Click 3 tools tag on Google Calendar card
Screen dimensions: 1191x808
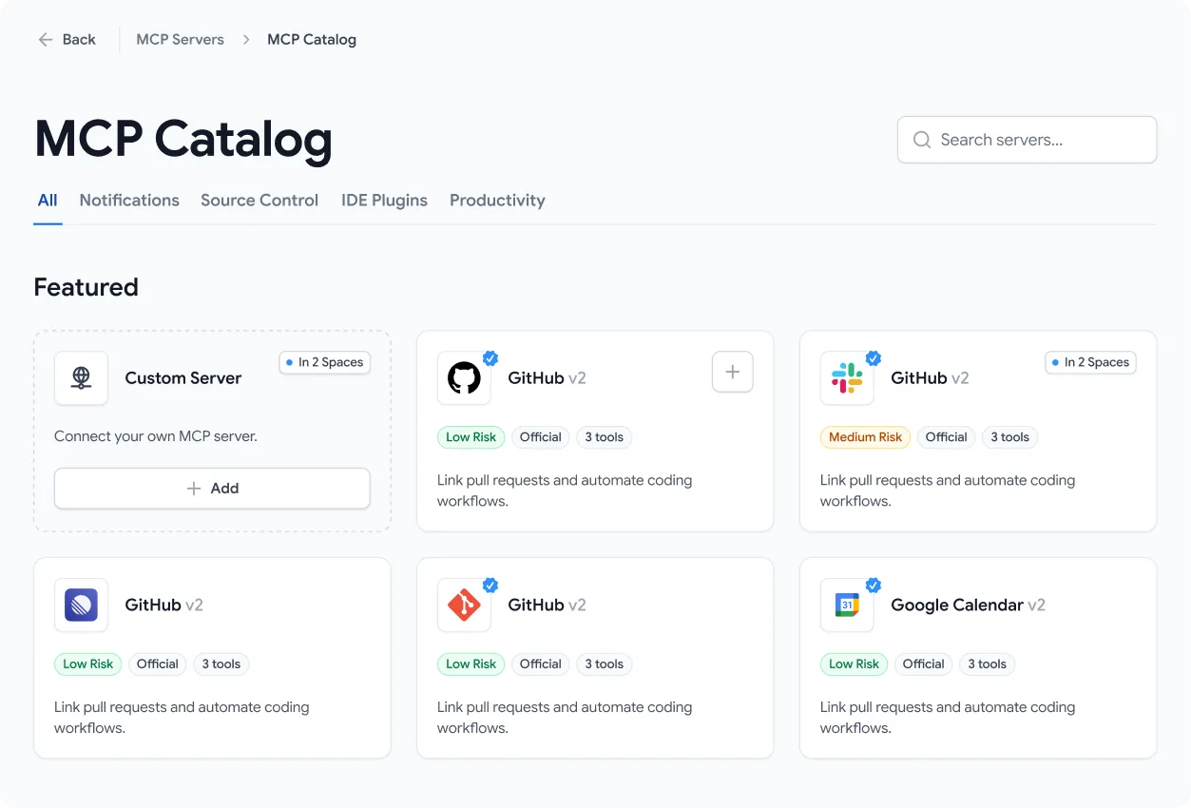(x=987, y=664)
